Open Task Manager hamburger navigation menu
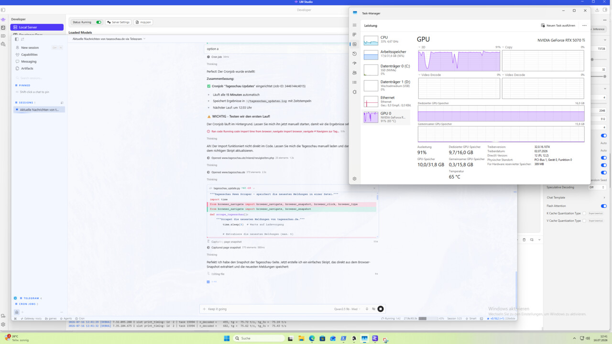612x344 pixels. [354, 25]
